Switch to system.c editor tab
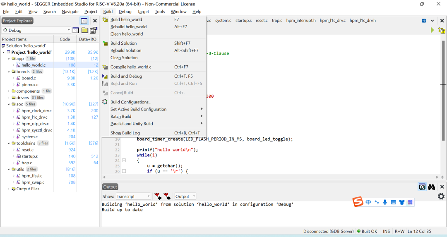Image resolution: width=447 pixels, height=237 pixels. click(x=223, y=21)
